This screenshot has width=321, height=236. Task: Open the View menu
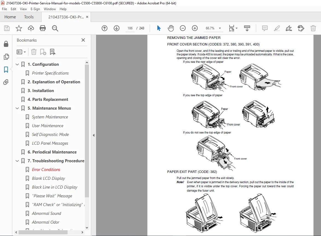click(23, 9)
